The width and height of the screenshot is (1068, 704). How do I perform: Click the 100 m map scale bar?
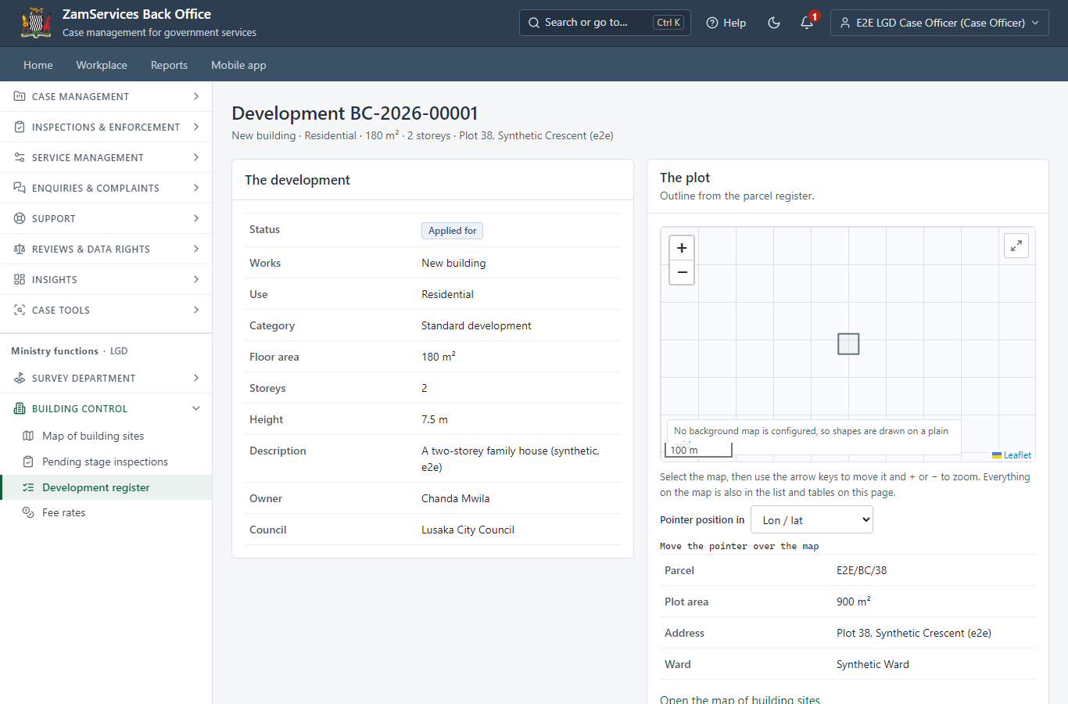point(698,450)
